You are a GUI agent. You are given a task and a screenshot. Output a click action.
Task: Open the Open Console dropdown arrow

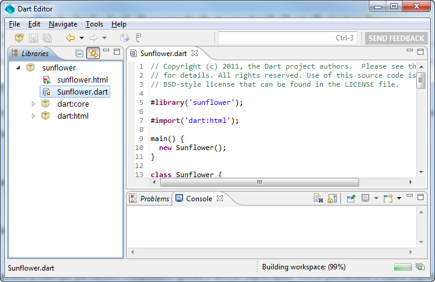[x=399, y=198]
